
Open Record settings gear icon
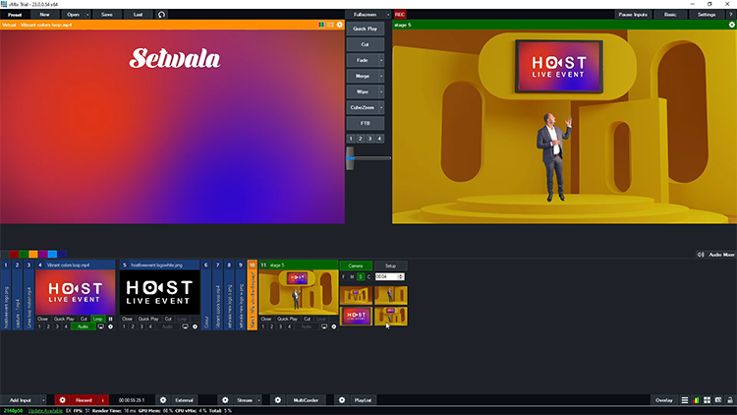coord(62,400)
